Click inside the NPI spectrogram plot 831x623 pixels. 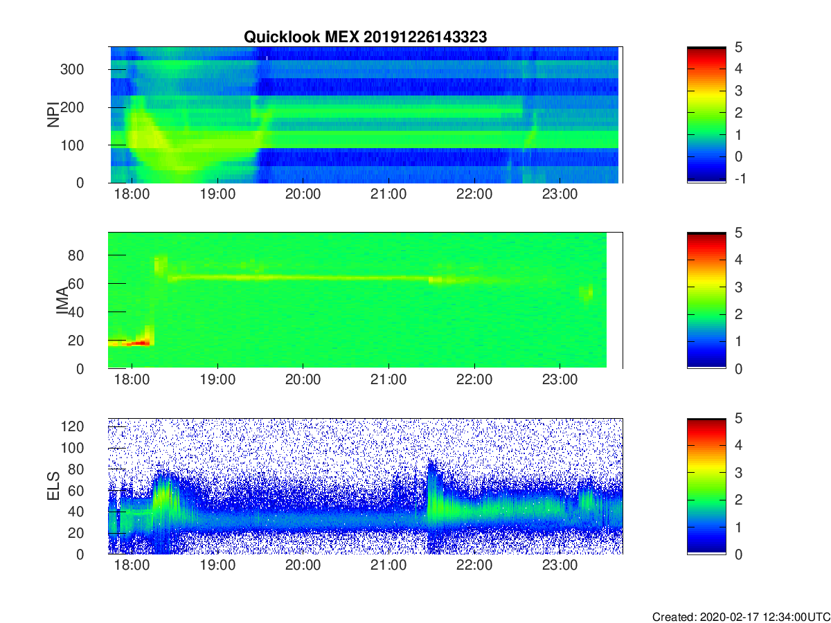[x=365, y=115]
